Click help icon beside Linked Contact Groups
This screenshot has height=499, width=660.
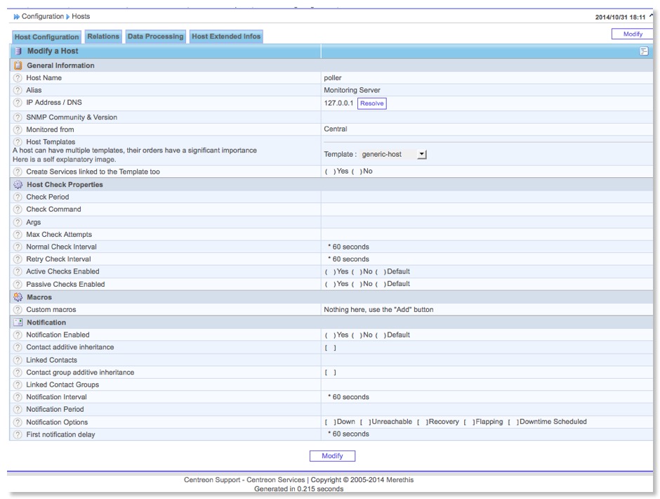18,385
